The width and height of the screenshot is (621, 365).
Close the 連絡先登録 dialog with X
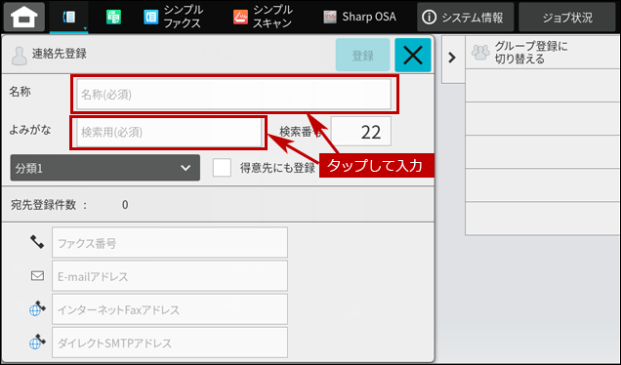[x=413, y=55]
